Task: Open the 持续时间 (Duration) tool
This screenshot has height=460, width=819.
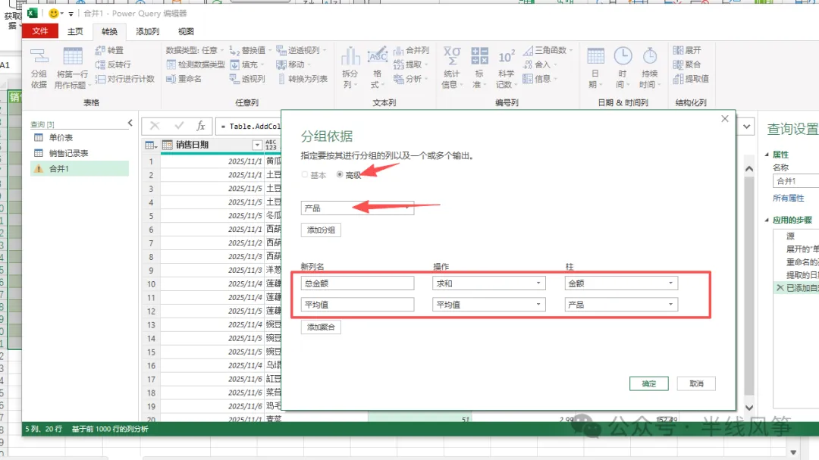Action: 650,68
